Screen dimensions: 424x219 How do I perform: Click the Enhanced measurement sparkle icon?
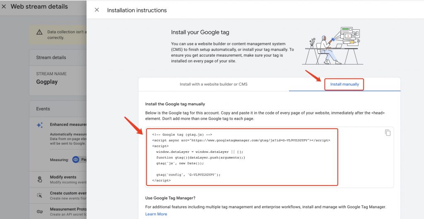(x=40, y=125)
